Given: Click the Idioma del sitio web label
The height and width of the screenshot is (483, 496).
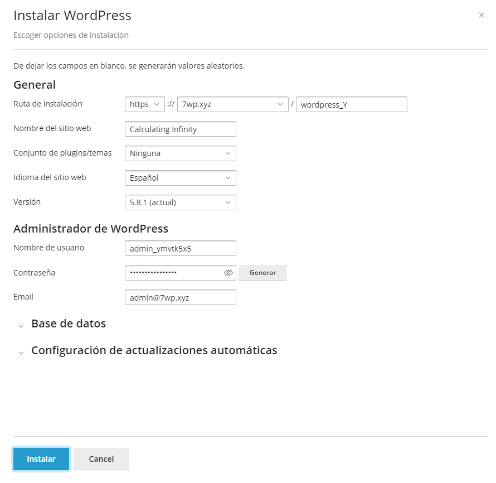Looking at the screenshot, I should pyautogui.click(x=50, y=177).
